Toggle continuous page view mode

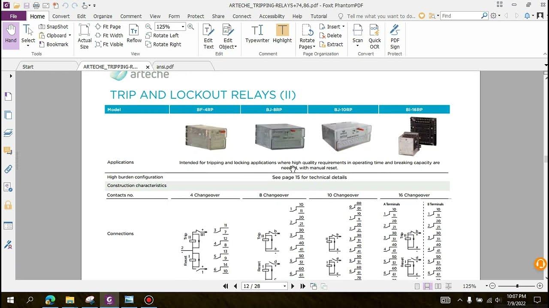tap(428, 286)
